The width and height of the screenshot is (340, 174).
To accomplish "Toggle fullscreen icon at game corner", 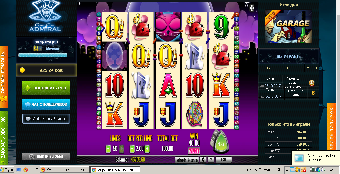I will pyautogui.click(x=252, y=8).
